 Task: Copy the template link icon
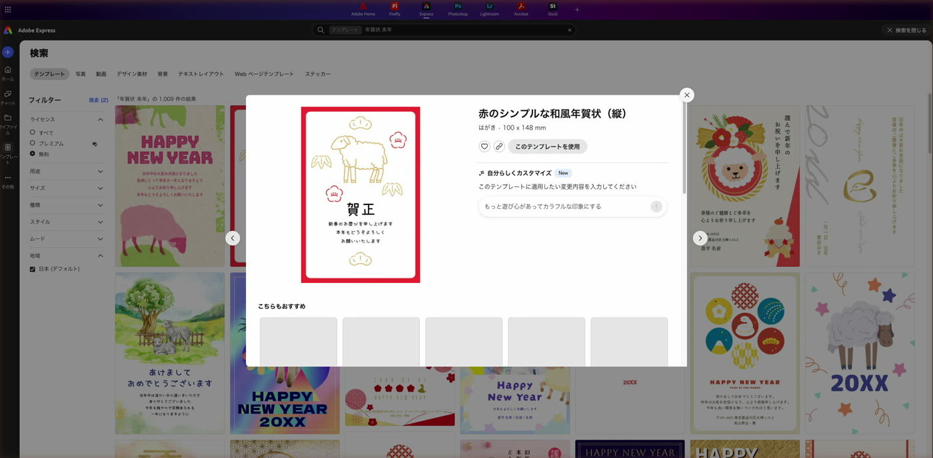499,146
